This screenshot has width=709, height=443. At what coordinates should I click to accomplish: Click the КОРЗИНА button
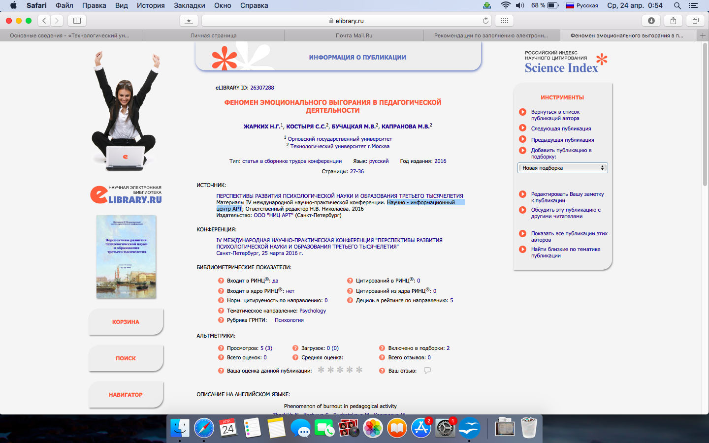126,322
